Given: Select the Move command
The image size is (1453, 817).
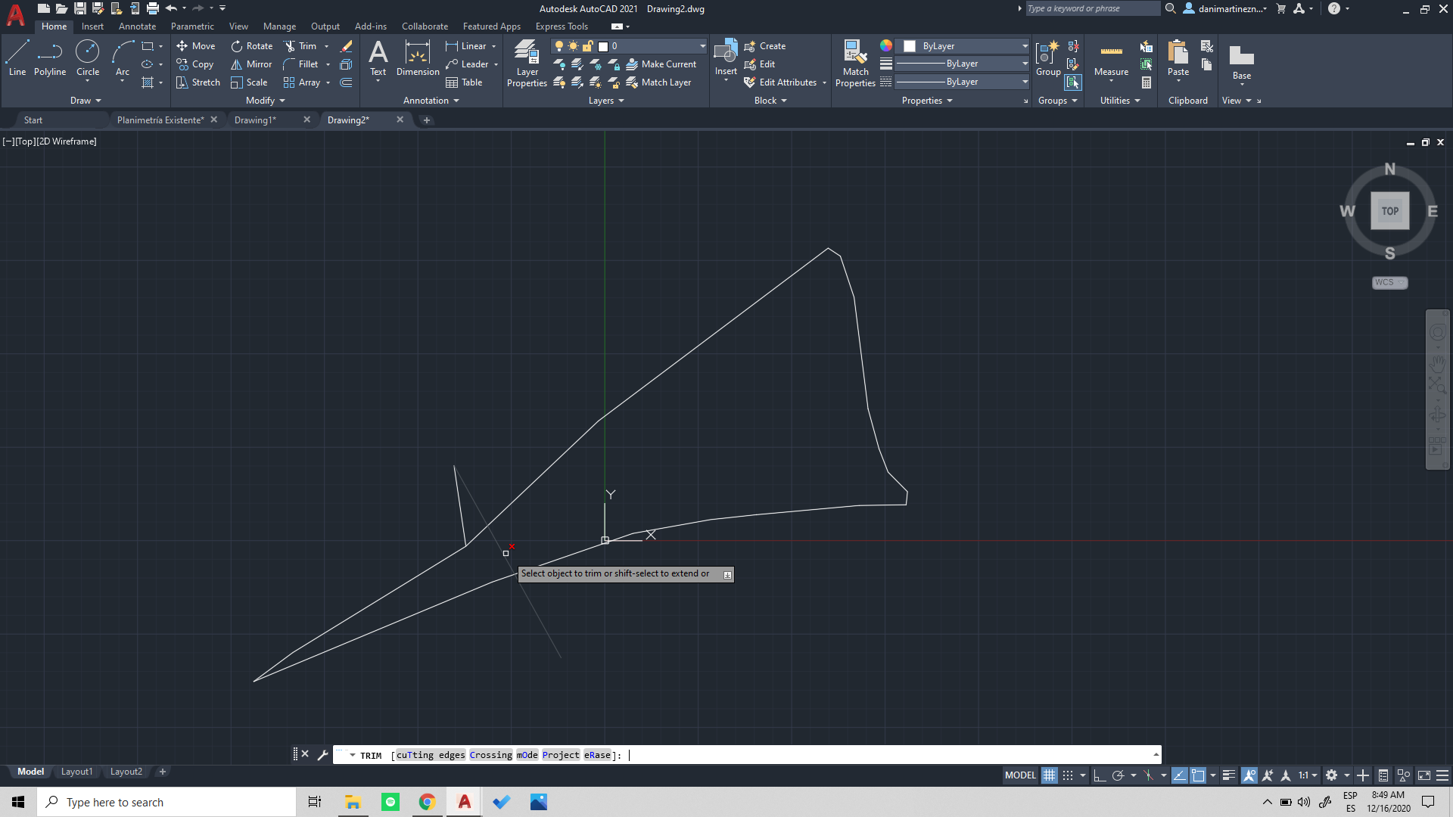Looking at the screenshot, I should (195, 45).
